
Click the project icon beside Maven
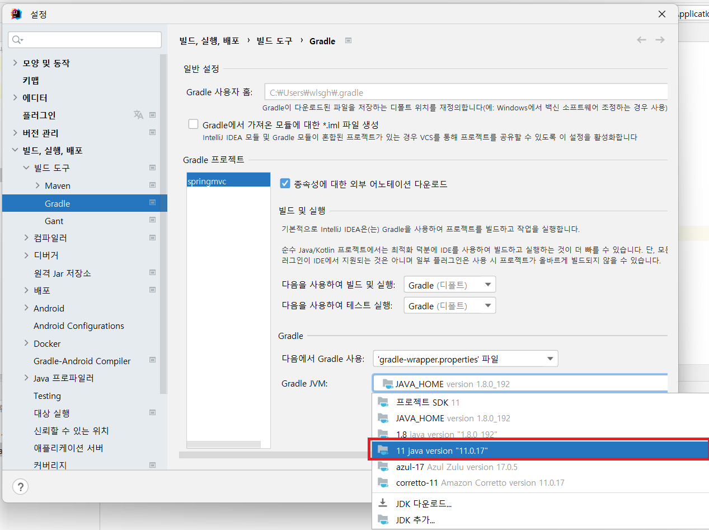tap(152, 185)
